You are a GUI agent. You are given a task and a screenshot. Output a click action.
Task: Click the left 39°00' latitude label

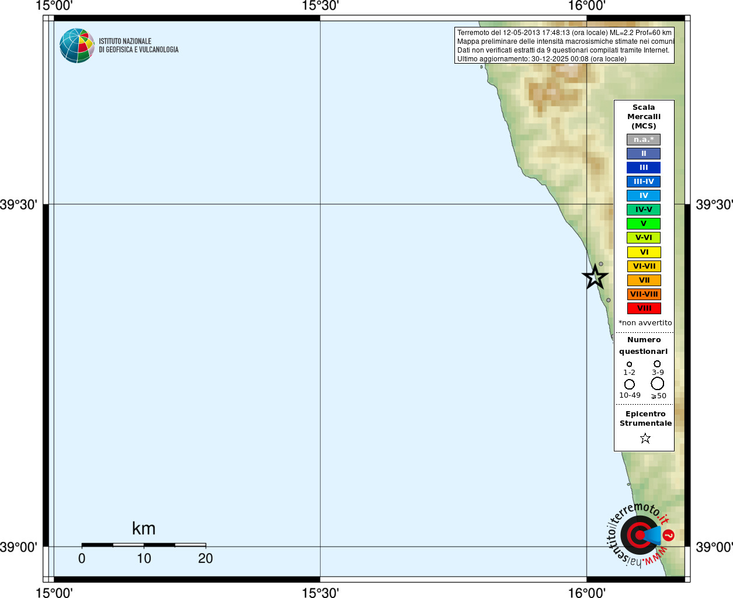19,547
